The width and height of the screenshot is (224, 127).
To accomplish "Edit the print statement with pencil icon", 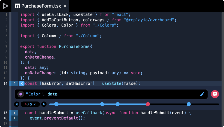I will pos(202,94).
